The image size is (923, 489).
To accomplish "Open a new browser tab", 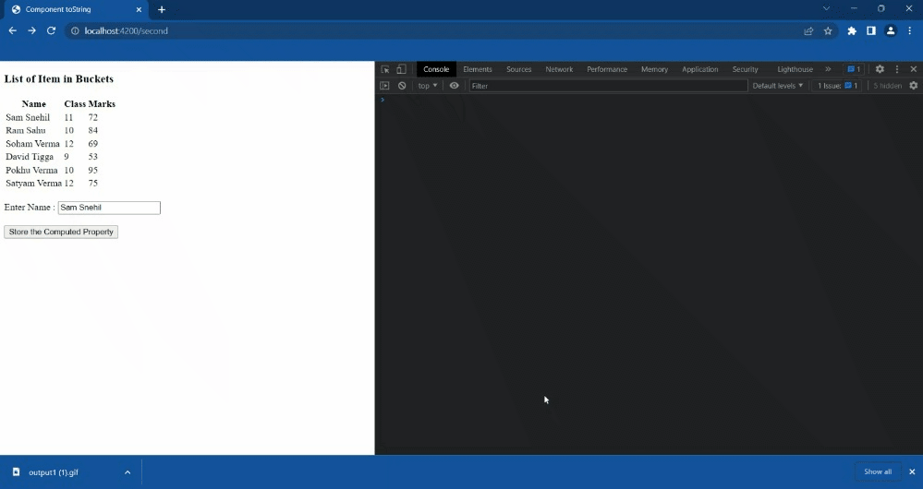I will coord(162,9).
